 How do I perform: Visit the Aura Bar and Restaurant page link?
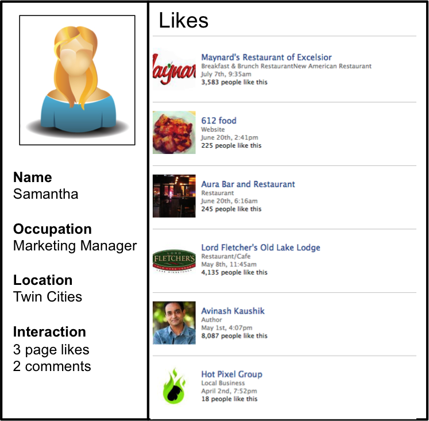click(x=248, y=184)
